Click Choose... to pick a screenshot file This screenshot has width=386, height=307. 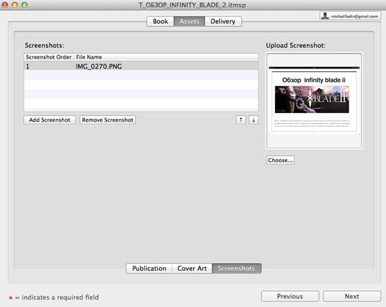pyautogui.click(x=280, y=160)
